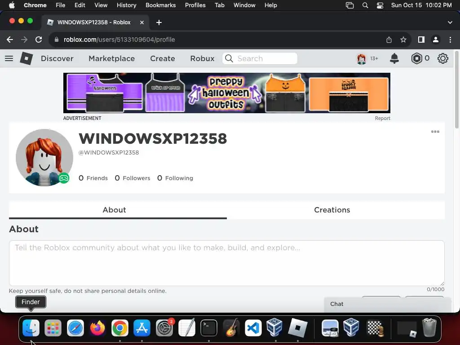Screen dimensions: 460x345
Task: Click the avatar headshot in the header
Action: point(362,59)
